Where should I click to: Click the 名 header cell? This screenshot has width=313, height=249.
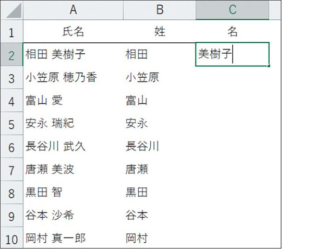click(232, 31)
